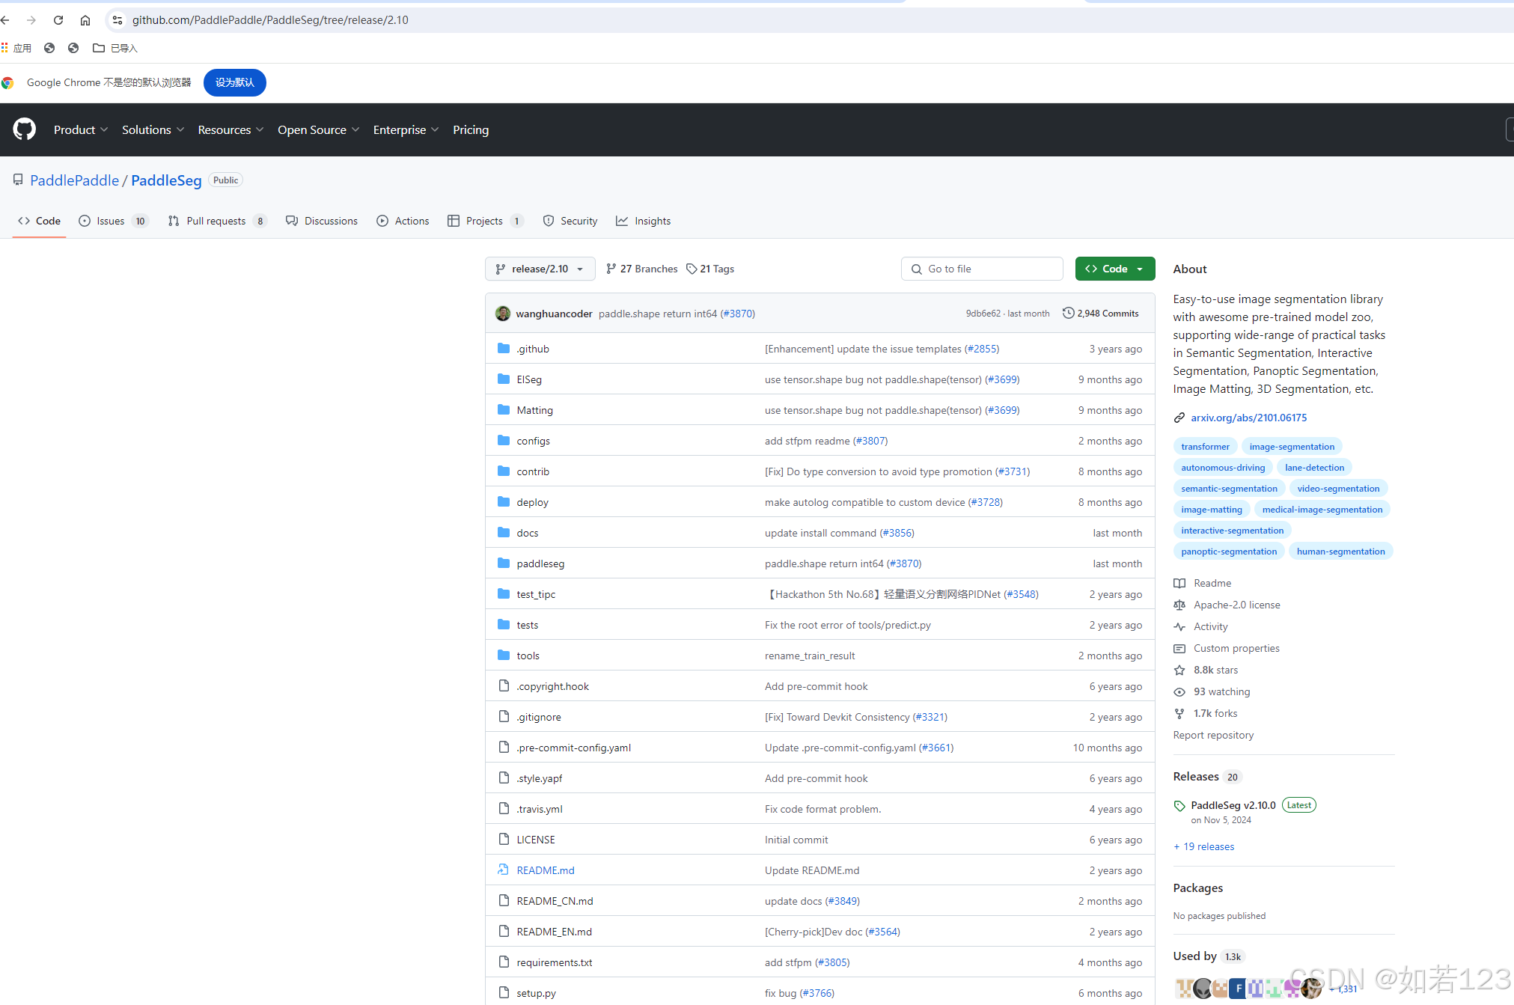Expand the Product navigation menu
Screen dimensions: 1514x1005
(x=81, y=129)
